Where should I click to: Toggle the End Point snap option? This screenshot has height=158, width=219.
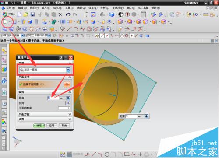(102, 35)
